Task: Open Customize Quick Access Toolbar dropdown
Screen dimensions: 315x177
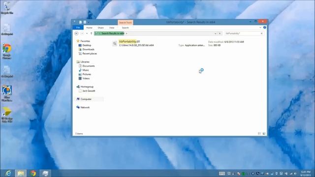Action: point(89,22)
